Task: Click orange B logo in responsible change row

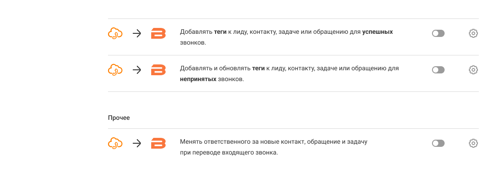Action: [158, 143]
